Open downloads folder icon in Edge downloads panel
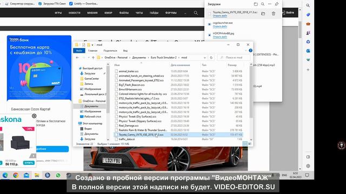The height and width of the screenshot is (194, 346). [256, 4]
